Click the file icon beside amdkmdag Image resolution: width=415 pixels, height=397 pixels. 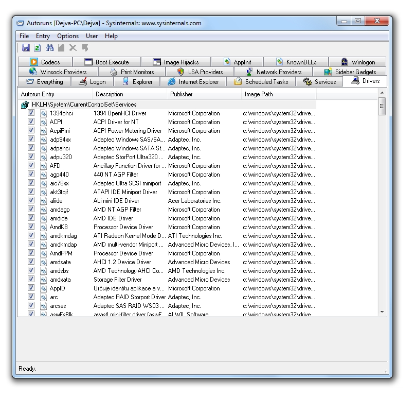pos(43,236)
